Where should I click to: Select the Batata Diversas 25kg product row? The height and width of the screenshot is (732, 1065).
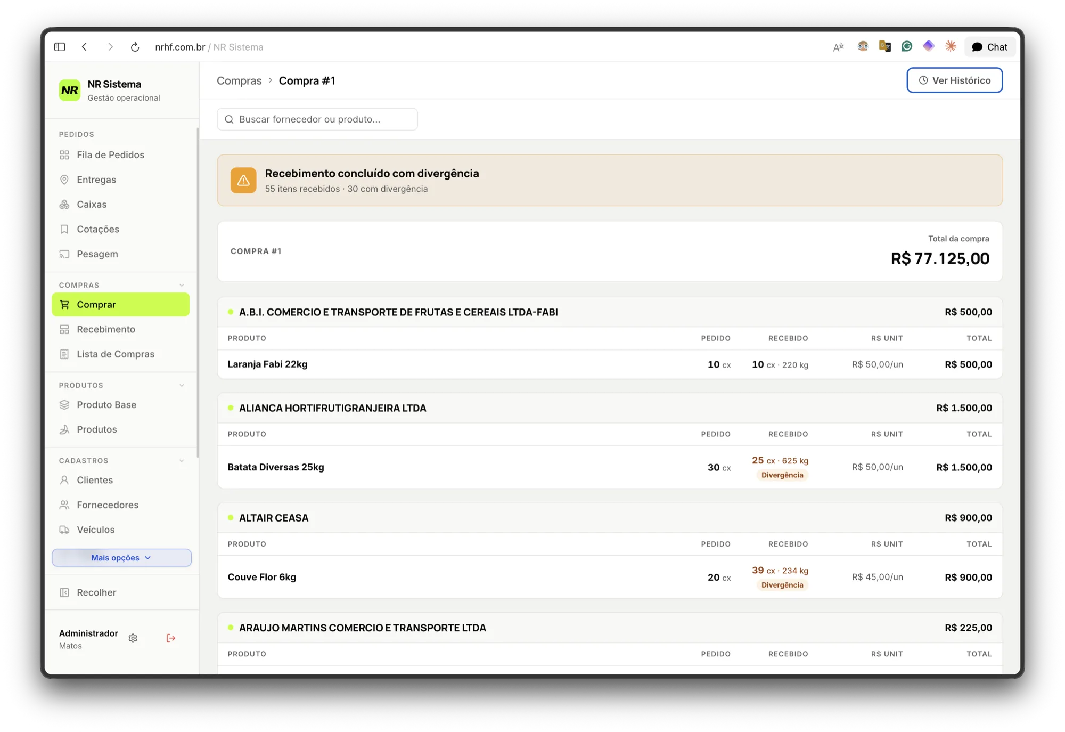[610, 467]
